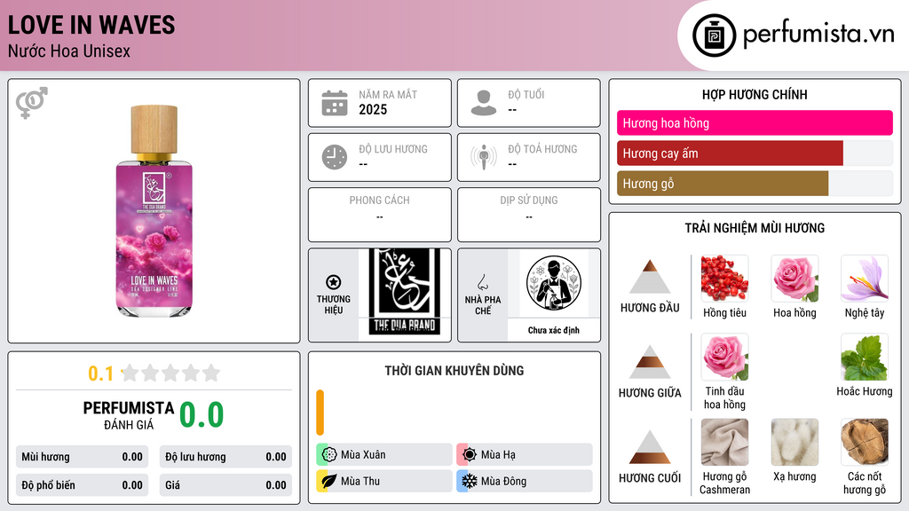Screen dimensions: 909x511
Task: Click the Trải Nghiệm Mùi Hương heading
Action: pos(755,228)
